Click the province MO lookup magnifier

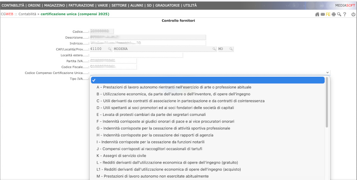pos(231,49)
